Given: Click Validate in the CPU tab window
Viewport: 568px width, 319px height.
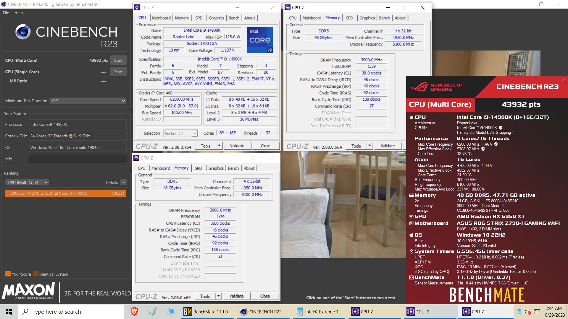Looking at the screenshot, I should click(237, 146).
